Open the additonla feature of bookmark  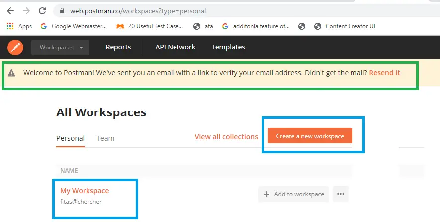point(256,26)
